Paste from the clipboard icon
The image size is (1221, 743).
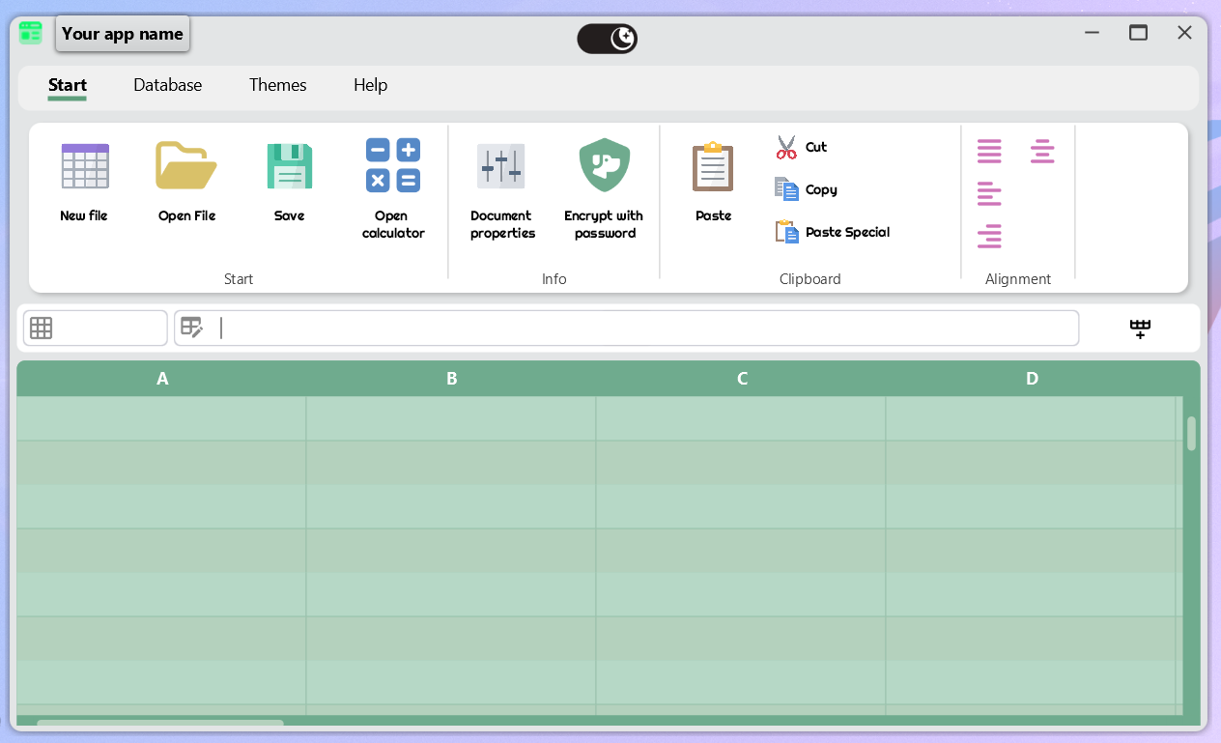click(x=713, y=166)
